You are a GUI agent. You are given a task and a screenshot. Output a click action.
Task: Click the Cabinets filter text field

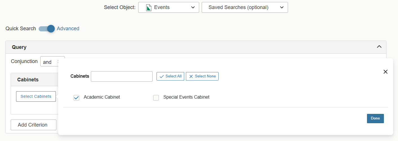(122, 76)
